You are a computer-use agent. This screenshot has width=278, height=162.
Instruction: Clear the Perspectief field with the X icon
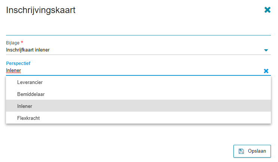point(266,71)
